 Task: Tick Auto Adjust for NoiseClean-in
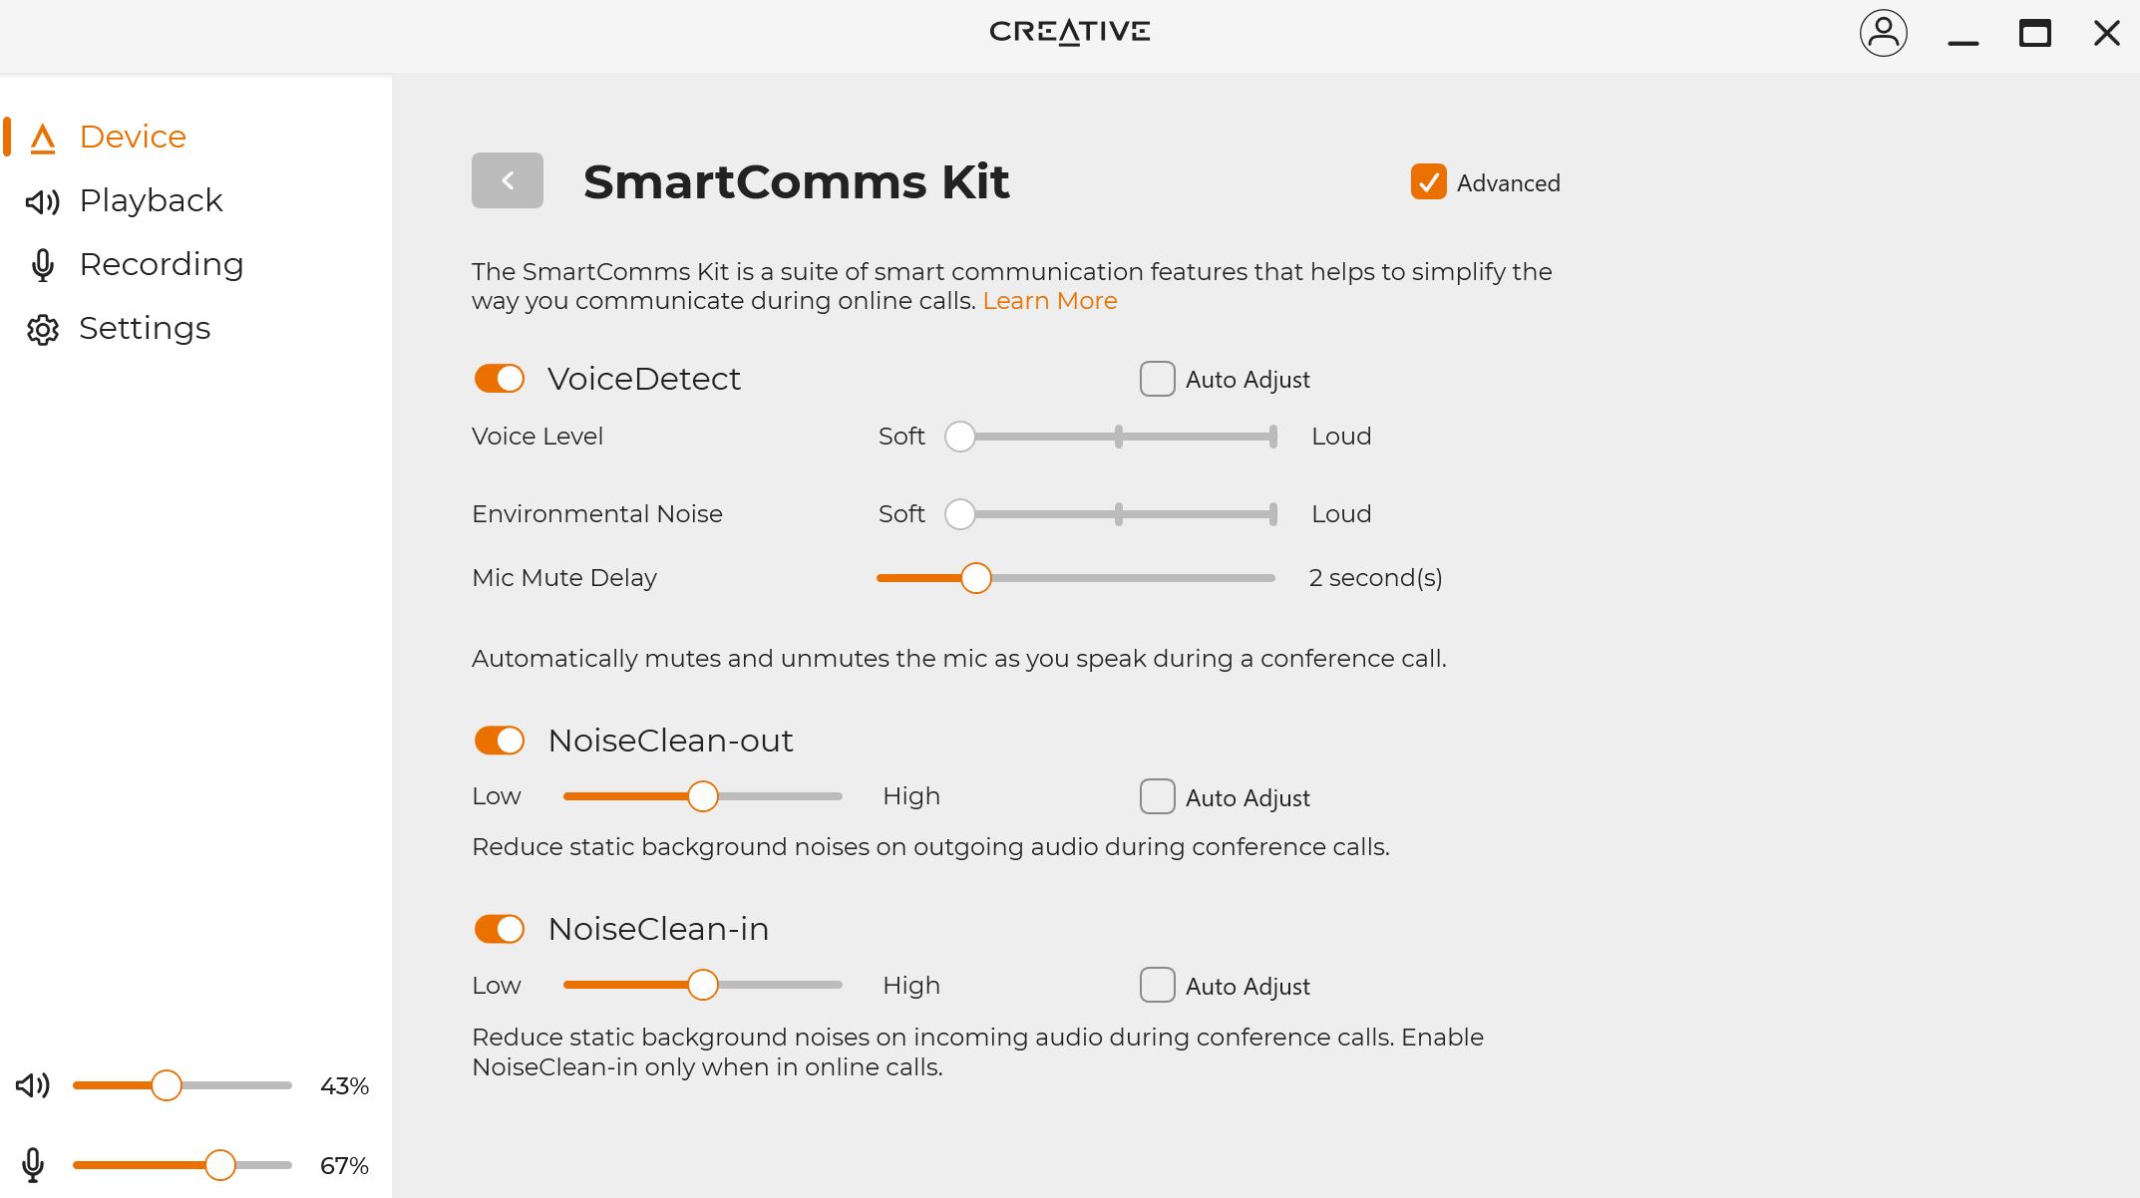pyautogui.click(x=1157, y=985)
